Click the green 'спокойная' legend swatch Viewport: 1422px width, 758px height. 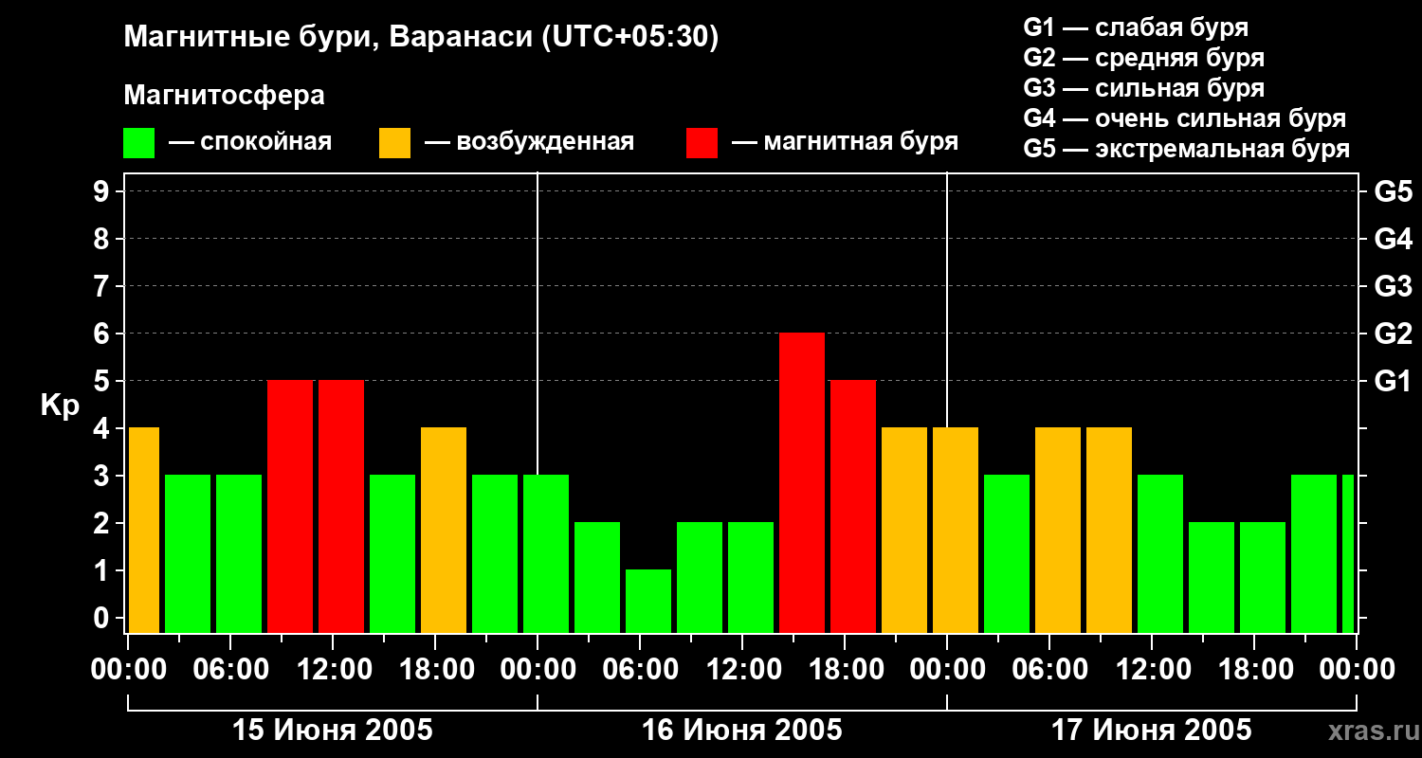click(138, 143)
